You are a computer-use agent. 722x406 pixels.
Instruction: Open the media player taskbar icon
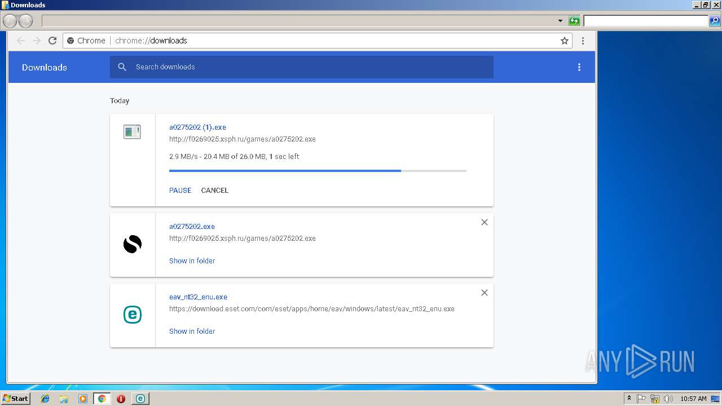coord(83,399)
